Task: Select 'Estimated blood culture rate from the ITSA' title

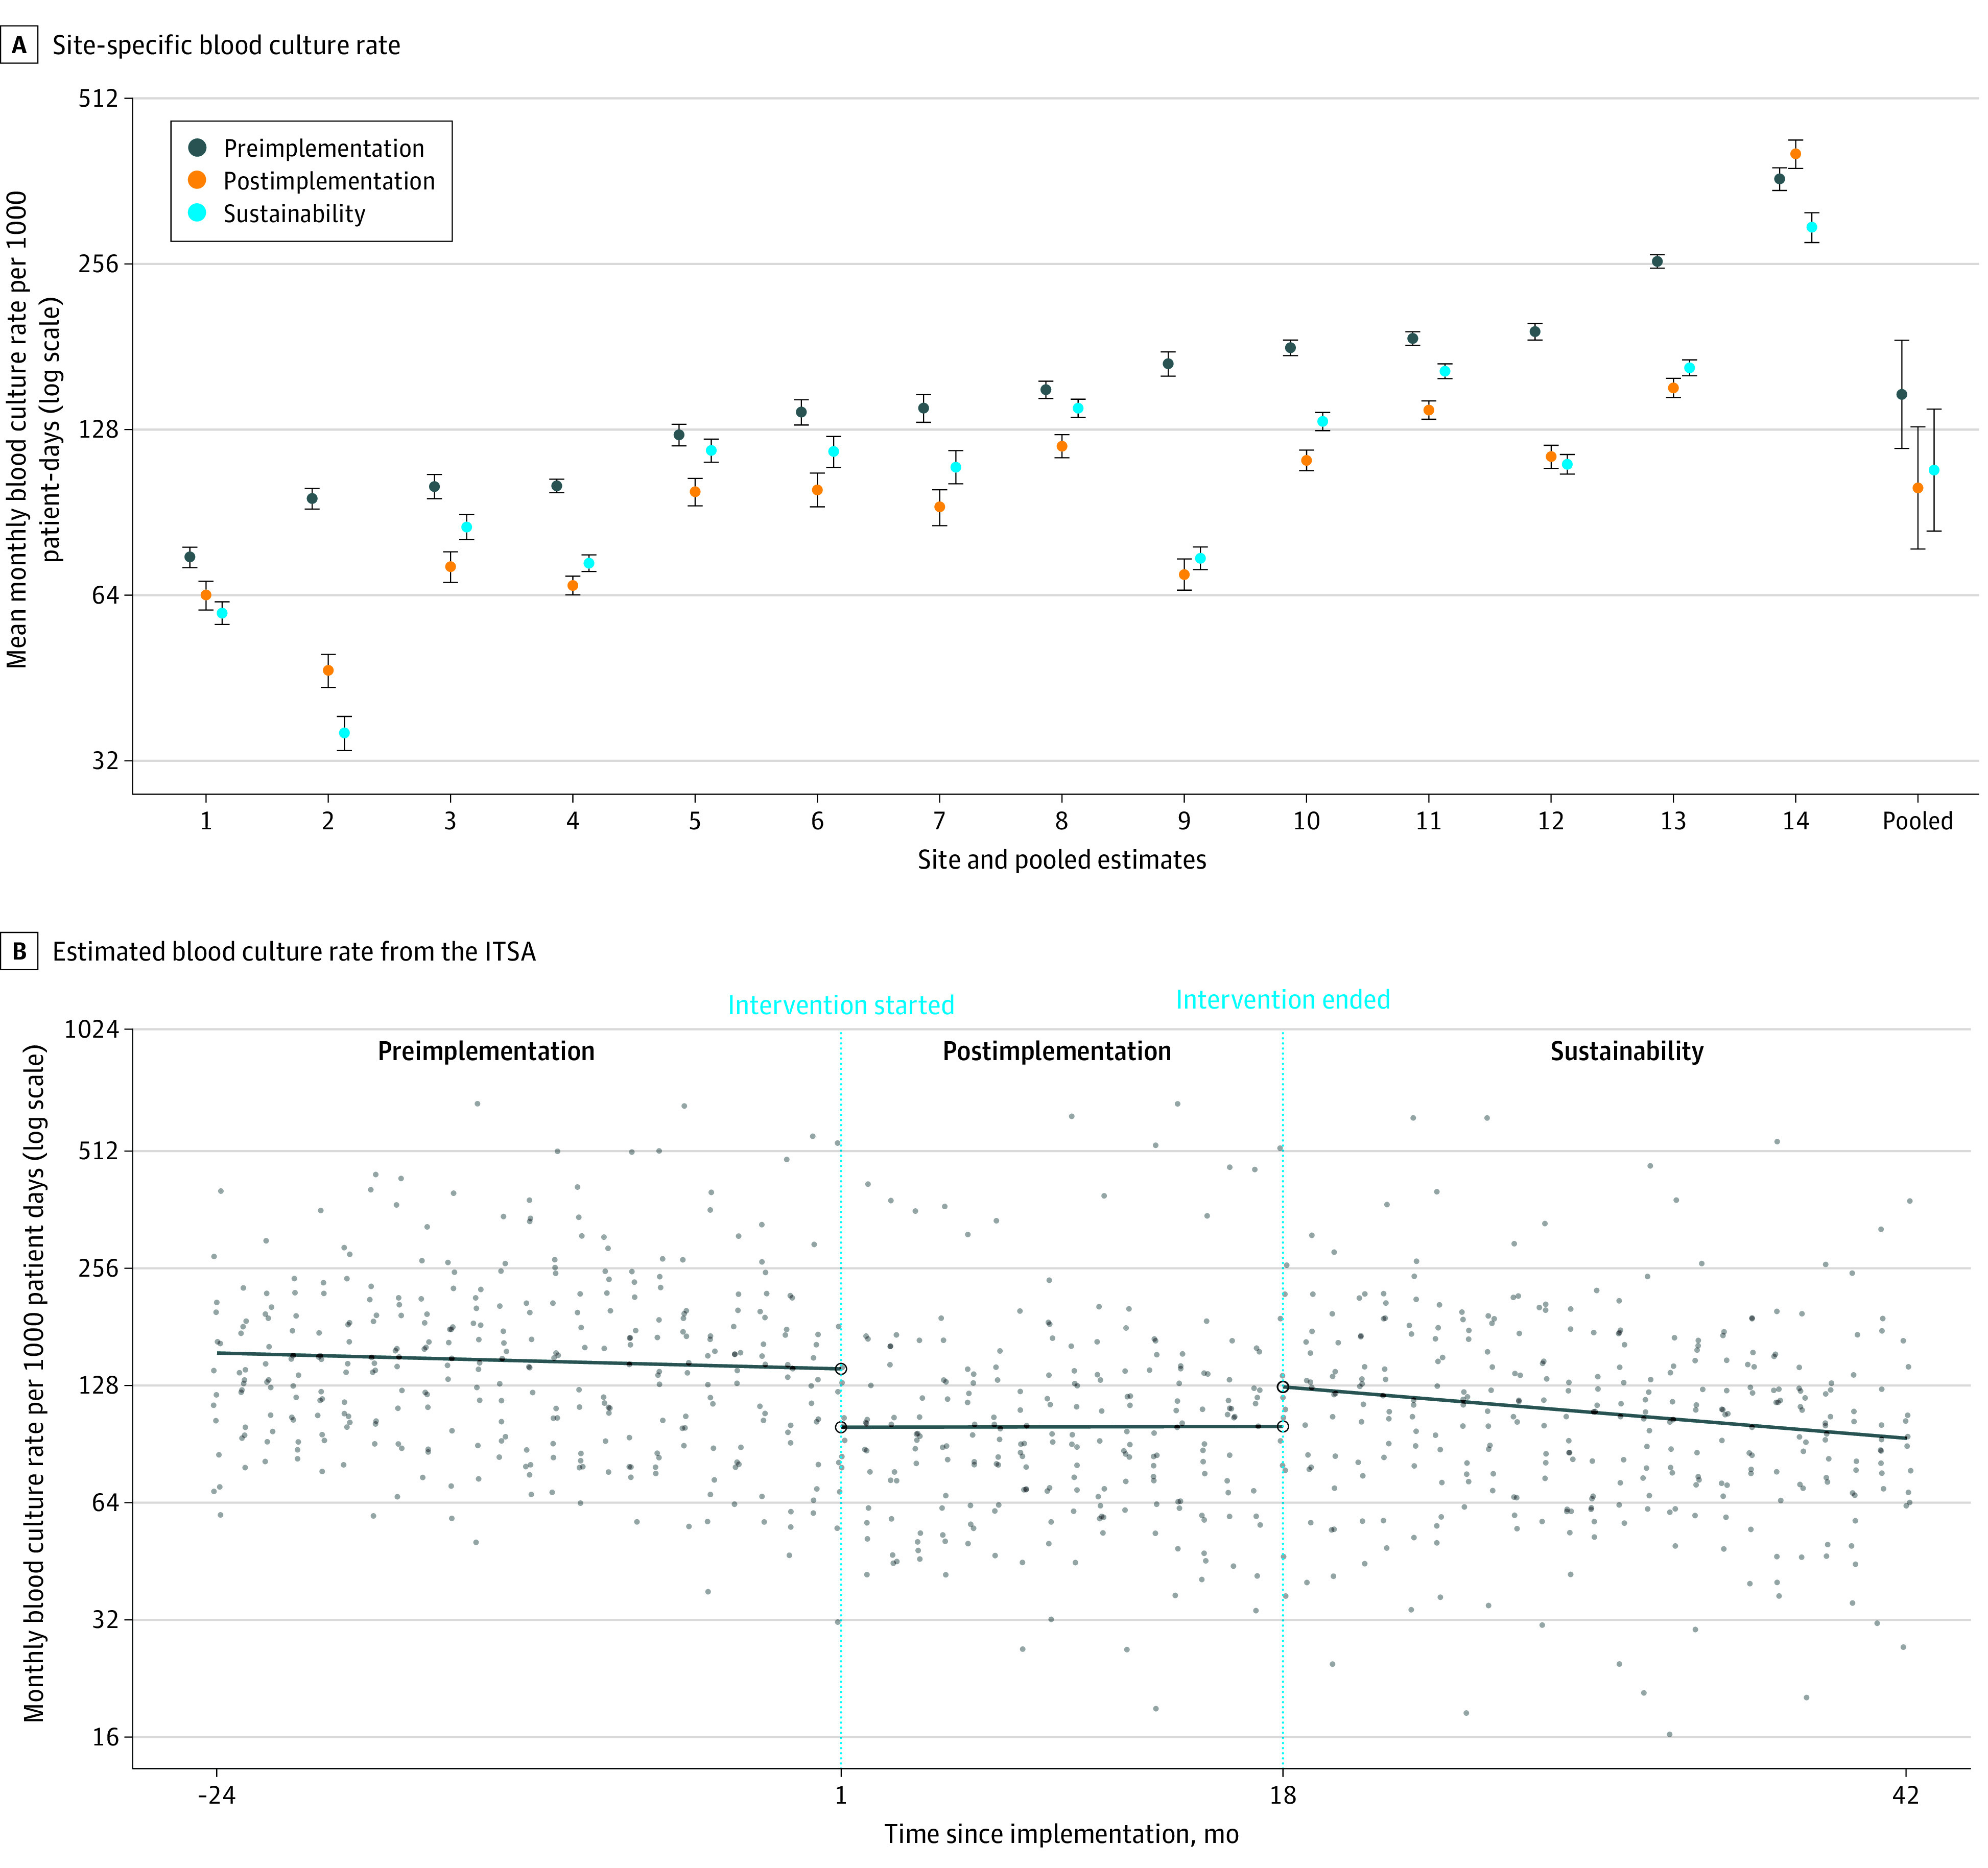Action: 294,951
